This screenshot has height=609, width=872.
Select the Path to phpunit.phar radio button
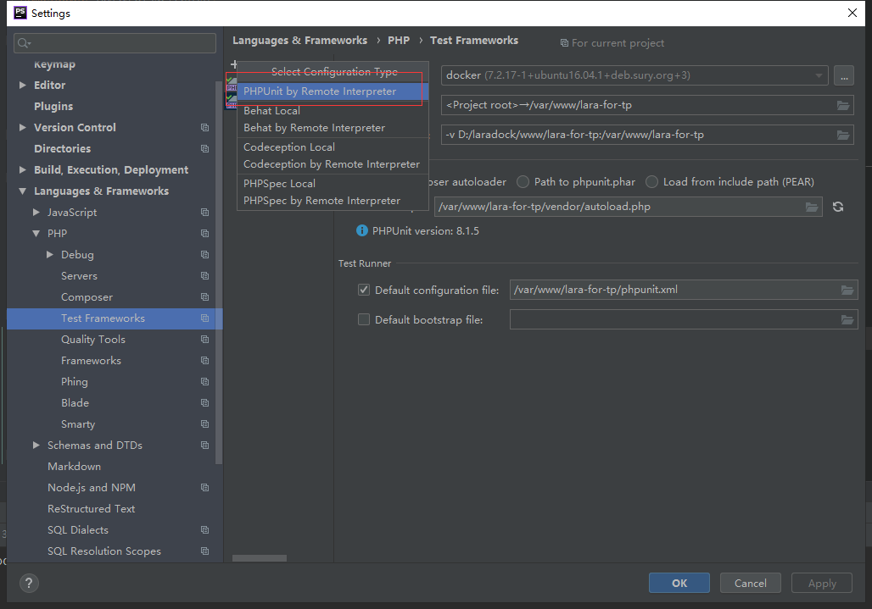[x=523, y=182]
